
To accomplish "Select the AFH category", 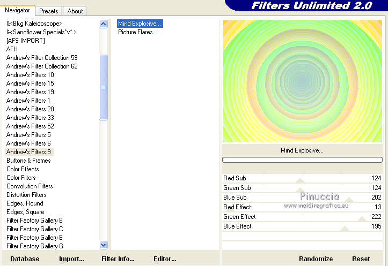I will click(x=12, y=49).
